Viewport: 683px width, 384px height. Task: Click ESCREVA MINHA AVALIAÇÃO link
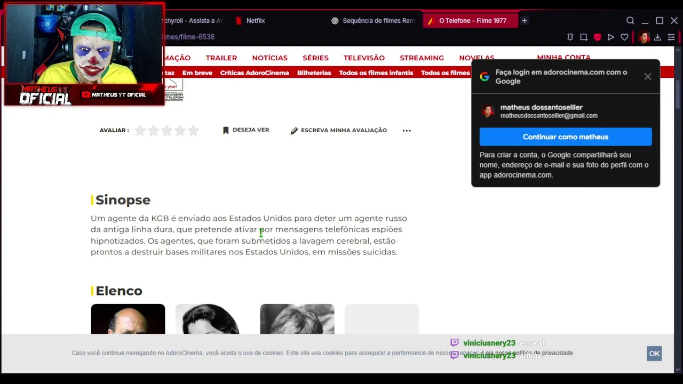(x=344, y=131)
